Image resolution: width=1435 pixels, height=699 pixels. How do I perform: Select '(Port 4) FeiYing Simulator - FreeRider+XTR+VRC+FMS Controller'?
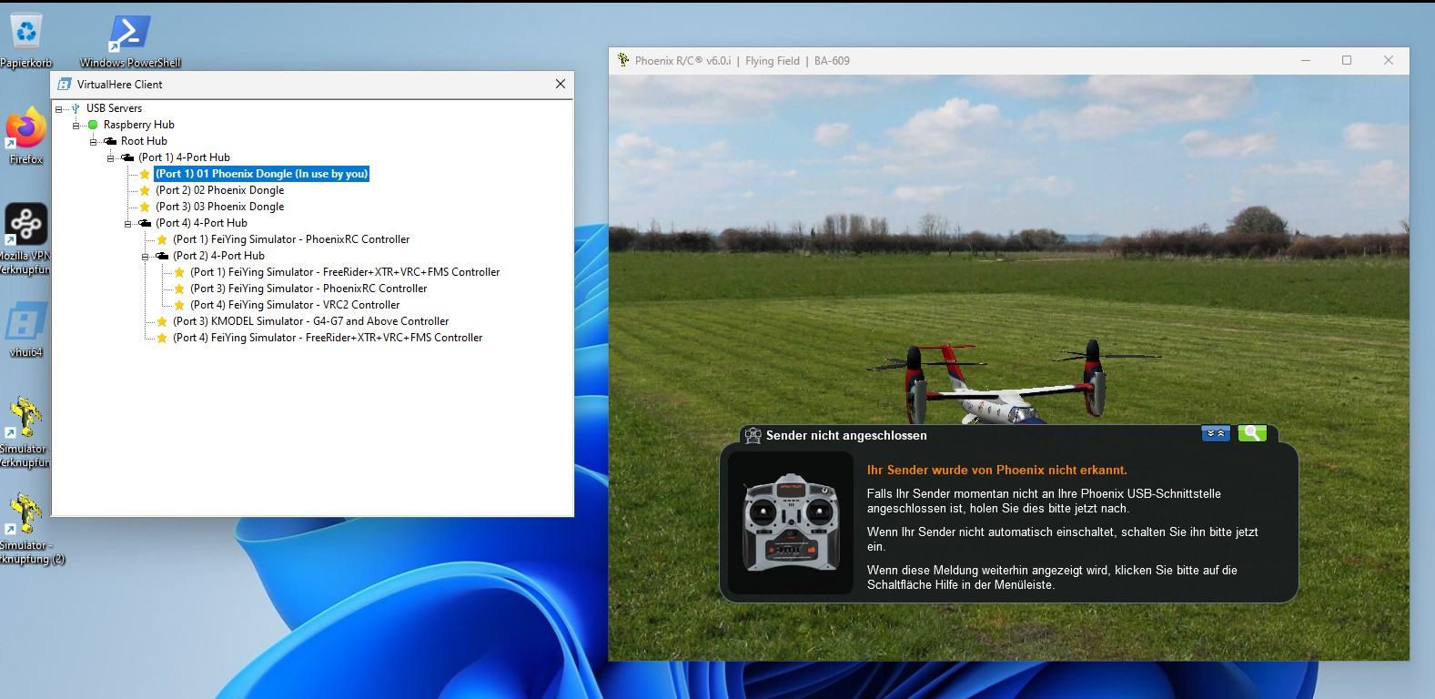328,338
